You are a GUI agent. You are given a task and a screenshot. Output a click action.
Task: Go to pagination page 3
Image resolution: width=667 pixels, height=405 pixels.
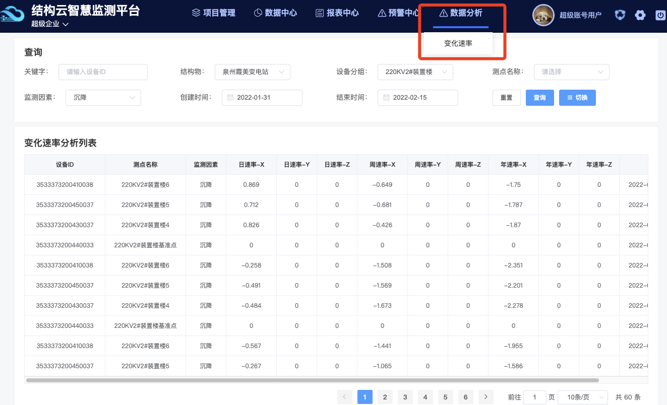(405, 397)
